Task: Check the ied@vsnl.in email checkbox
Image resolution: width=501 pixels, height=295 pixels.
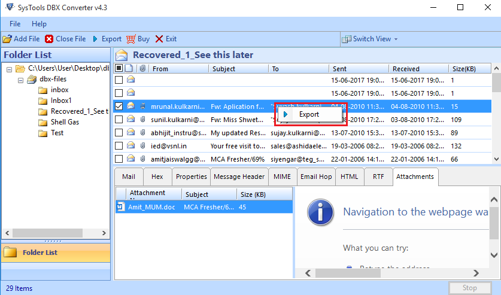Action: (x=119, y=145)
